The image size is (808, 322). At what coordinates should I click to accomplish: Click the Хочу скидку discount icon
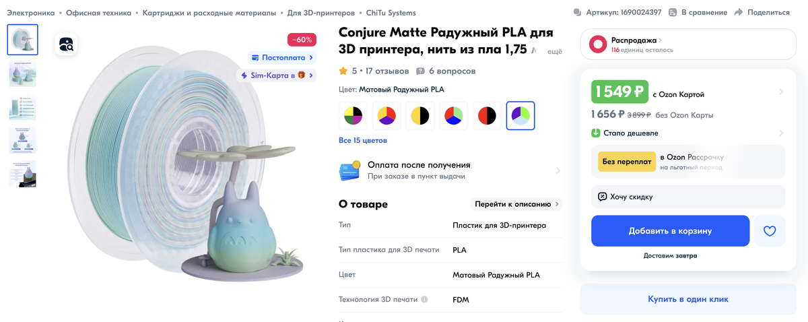coord(603,197)
